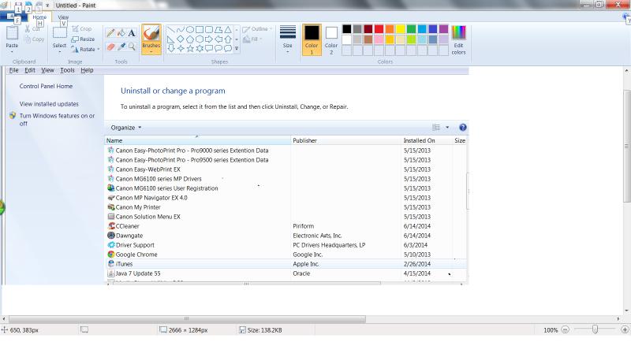
Task: Open the Paint application menu button
Action: click(x=13, y=17)
